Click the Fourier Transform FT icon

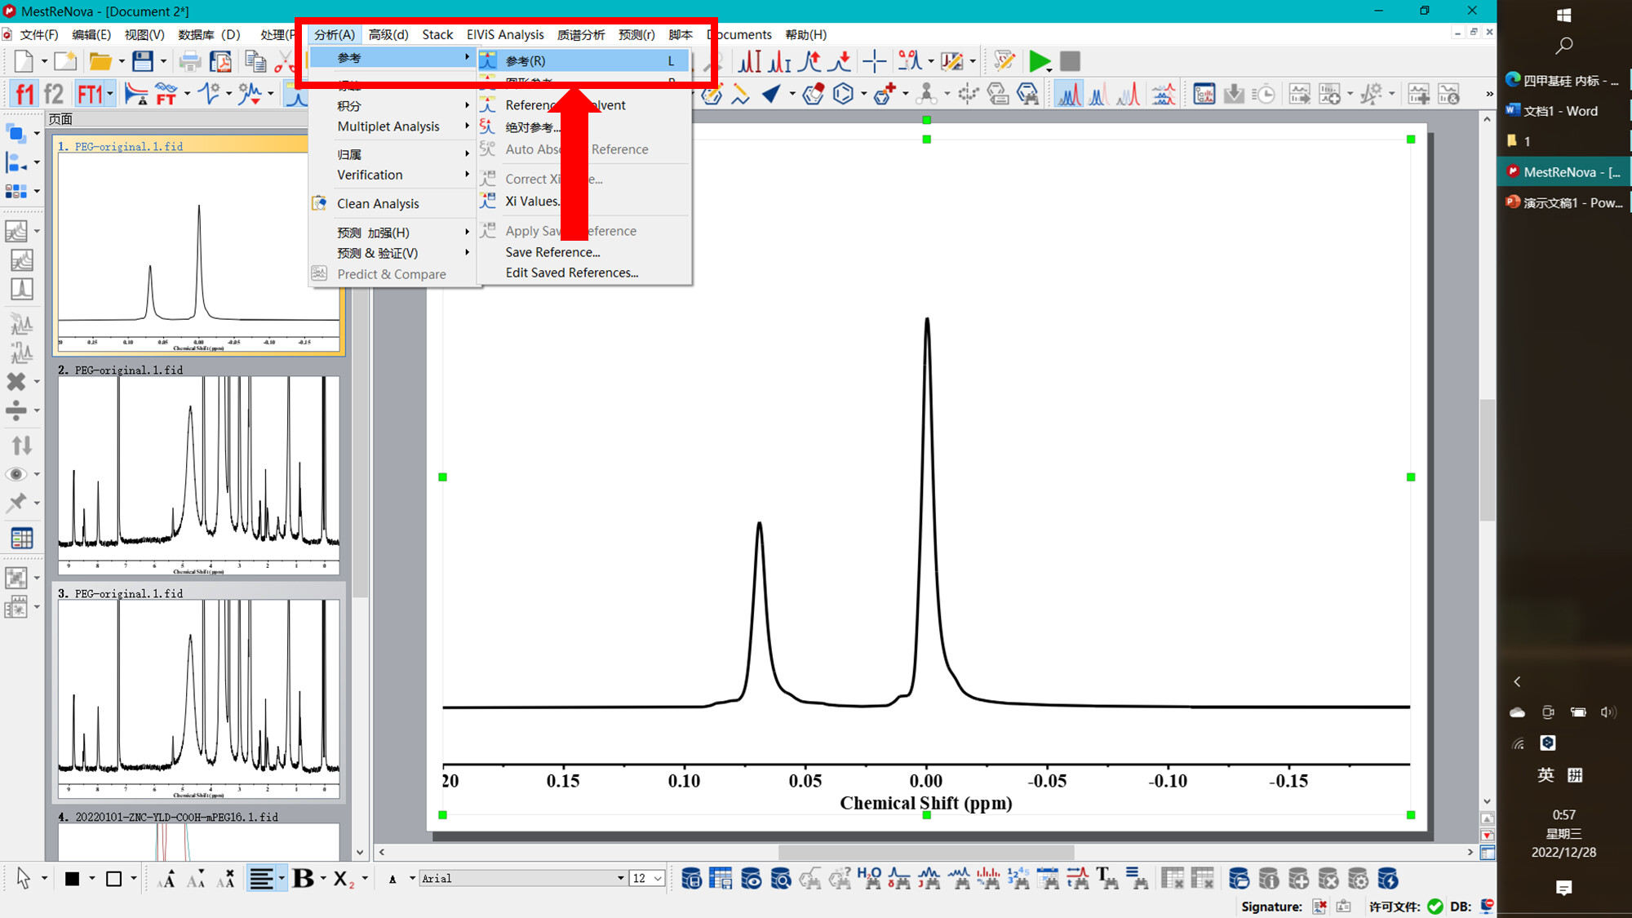[166, 94]
